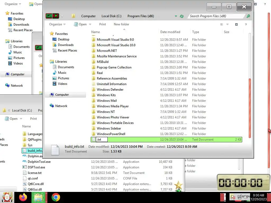The height and width of the screenshot is (203, 271).
Task: Click the File Explorer taskbar button
Action: (39, 197)
